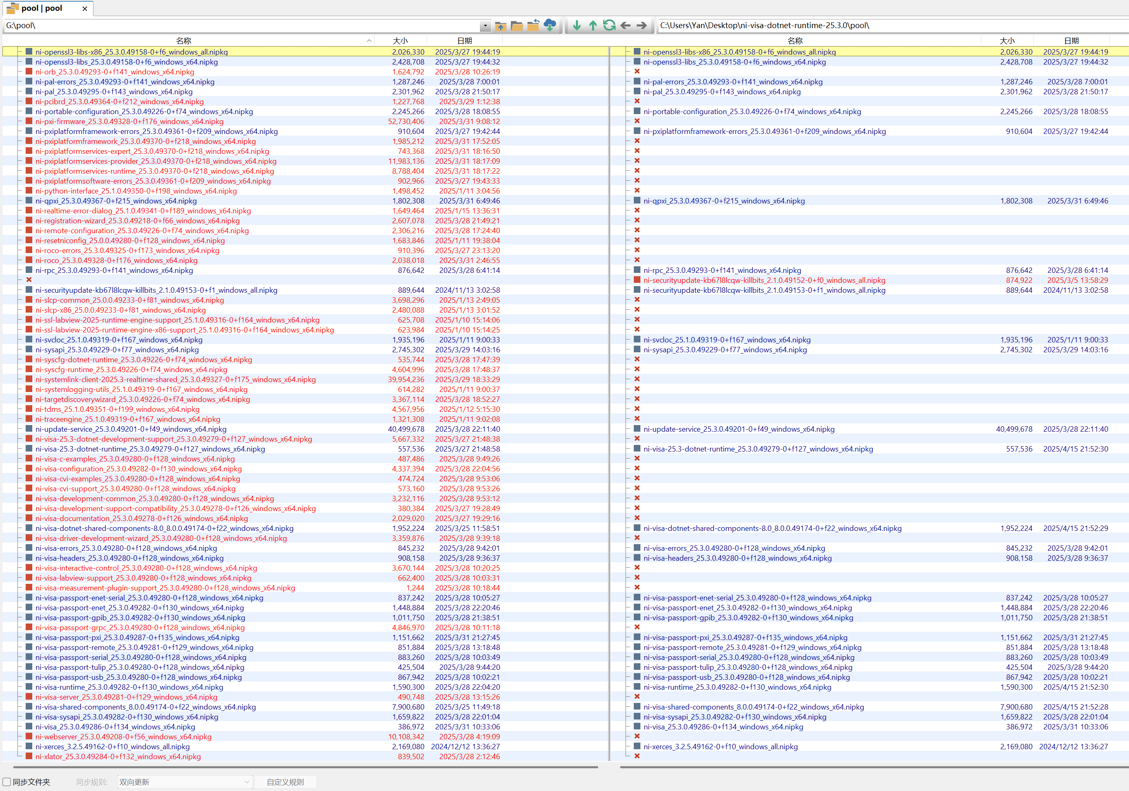Sort left pane by 名称 column header
Viewport: 1129px width, 791px height.
(x=184, y=41)
